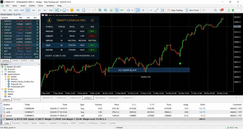Switch to the M30 timeframe

pos(22,10)
